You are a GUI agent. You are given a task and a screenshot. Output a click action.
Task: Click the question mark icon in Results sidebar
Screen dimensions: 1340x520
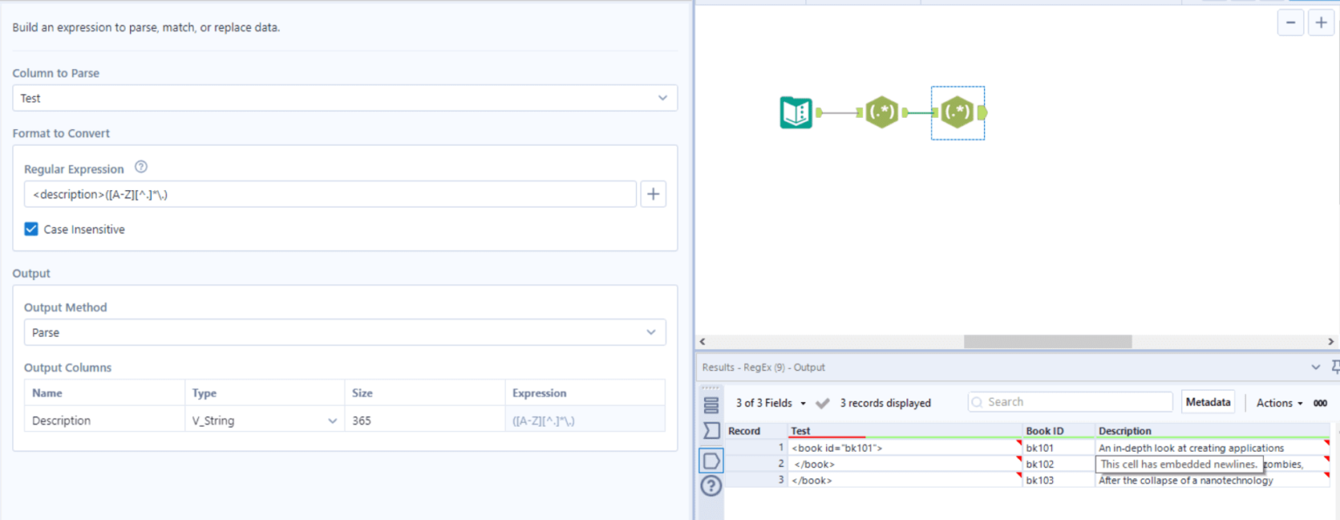point(711,486)
